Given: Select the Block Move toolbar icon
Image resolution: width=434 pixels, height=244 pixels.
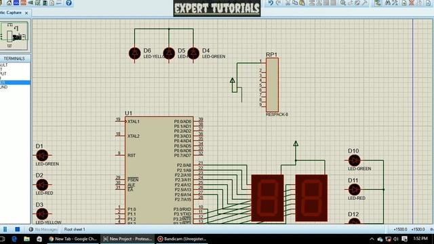Looking at the screenshot, I should tap(319, 3).
